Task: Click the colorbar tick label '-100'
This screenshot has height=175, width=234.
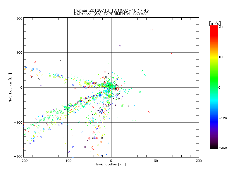Action: [223, 118]
